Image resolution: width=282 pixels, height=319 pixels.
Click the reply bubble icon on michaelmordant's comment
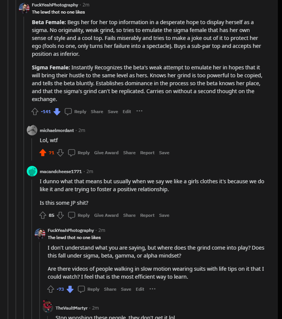[x=71, y=152]
